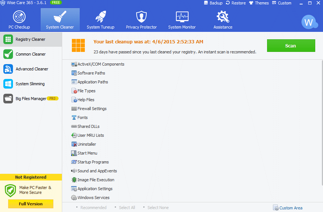This screenshot has height=212, width=323.
Task: Click the File Types icon
Action: [74, 91]
